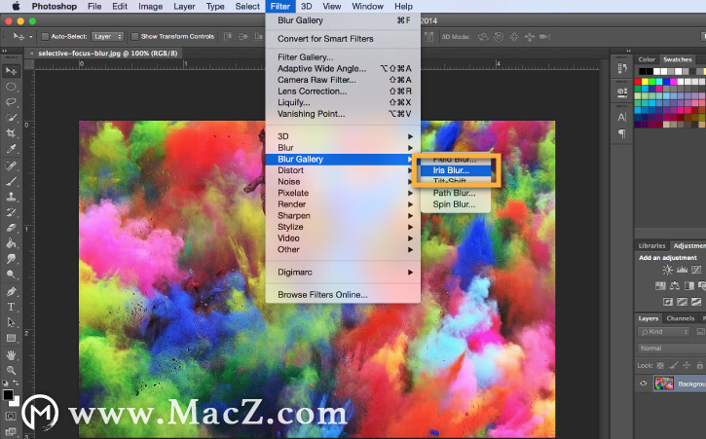Select the Path Selection tool
Screen dimensions: 706x439
pyautogui.click(x=11, y=322)
